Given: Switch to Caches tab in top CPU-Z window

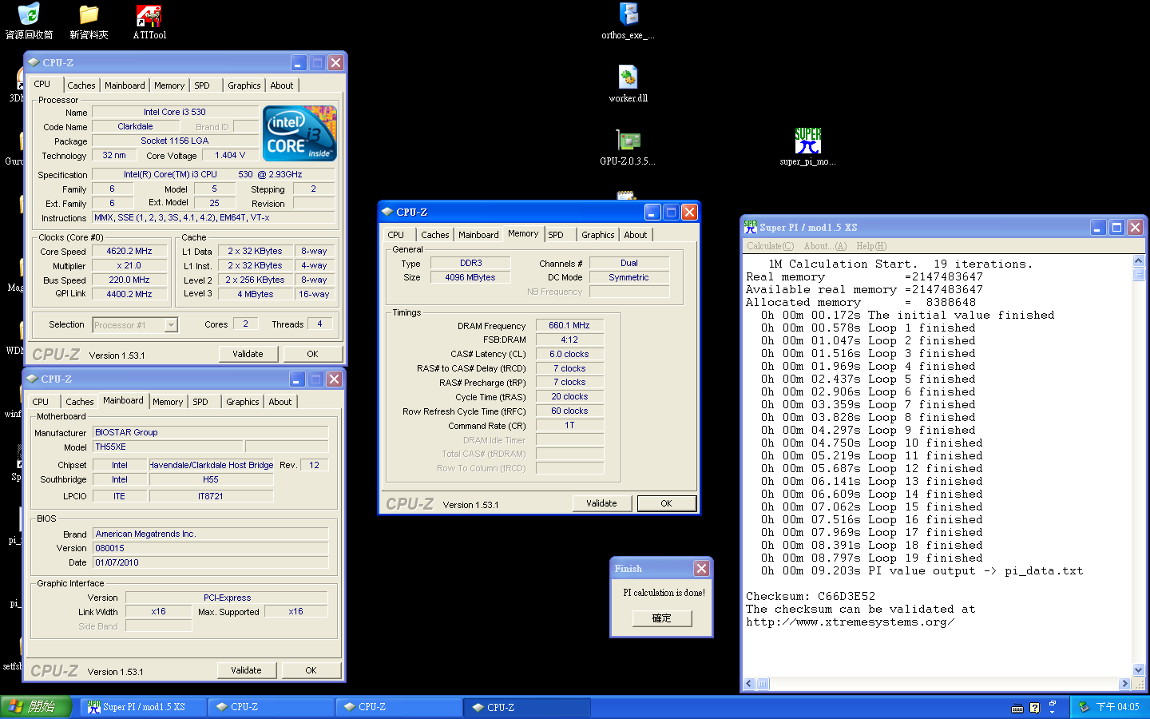Looking at the screenshot, I should coord(81,85).
